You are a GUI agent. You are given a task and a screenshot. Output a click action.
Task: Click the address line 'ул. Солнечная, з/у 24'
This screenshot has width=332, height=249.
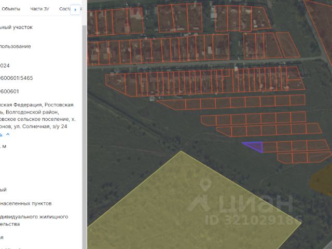click(x=45, y=127)
